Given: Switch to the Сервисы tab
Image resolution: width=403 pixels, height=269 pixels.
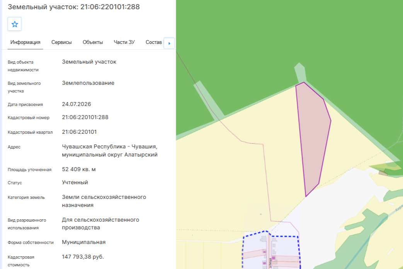Looking at the screenshot, I should click(61, 42).
